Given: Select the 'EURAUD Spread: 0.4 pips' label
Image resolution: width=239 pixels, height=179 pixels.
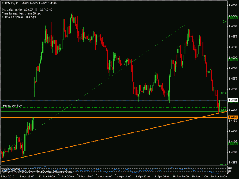Looking at the screenshot, I should pyautogui.click(x=19, y=17).
